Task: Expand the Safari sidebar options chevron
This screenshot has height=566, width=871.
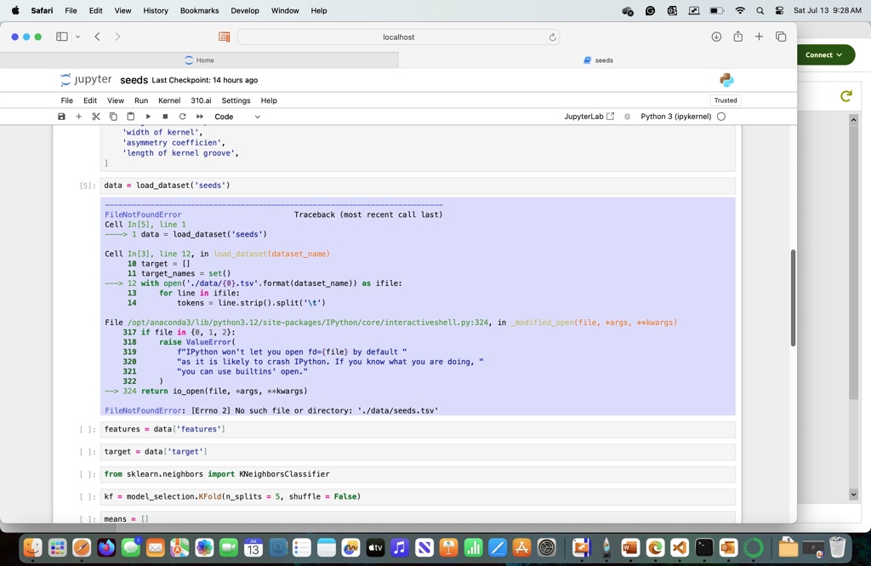Action: click(x=78, y=37)
